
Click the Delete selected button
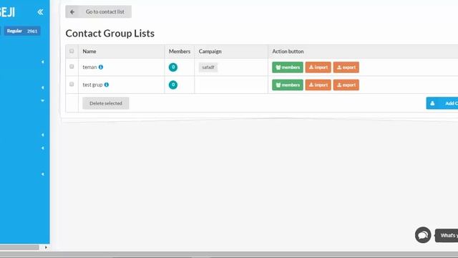tap(106, 103)
